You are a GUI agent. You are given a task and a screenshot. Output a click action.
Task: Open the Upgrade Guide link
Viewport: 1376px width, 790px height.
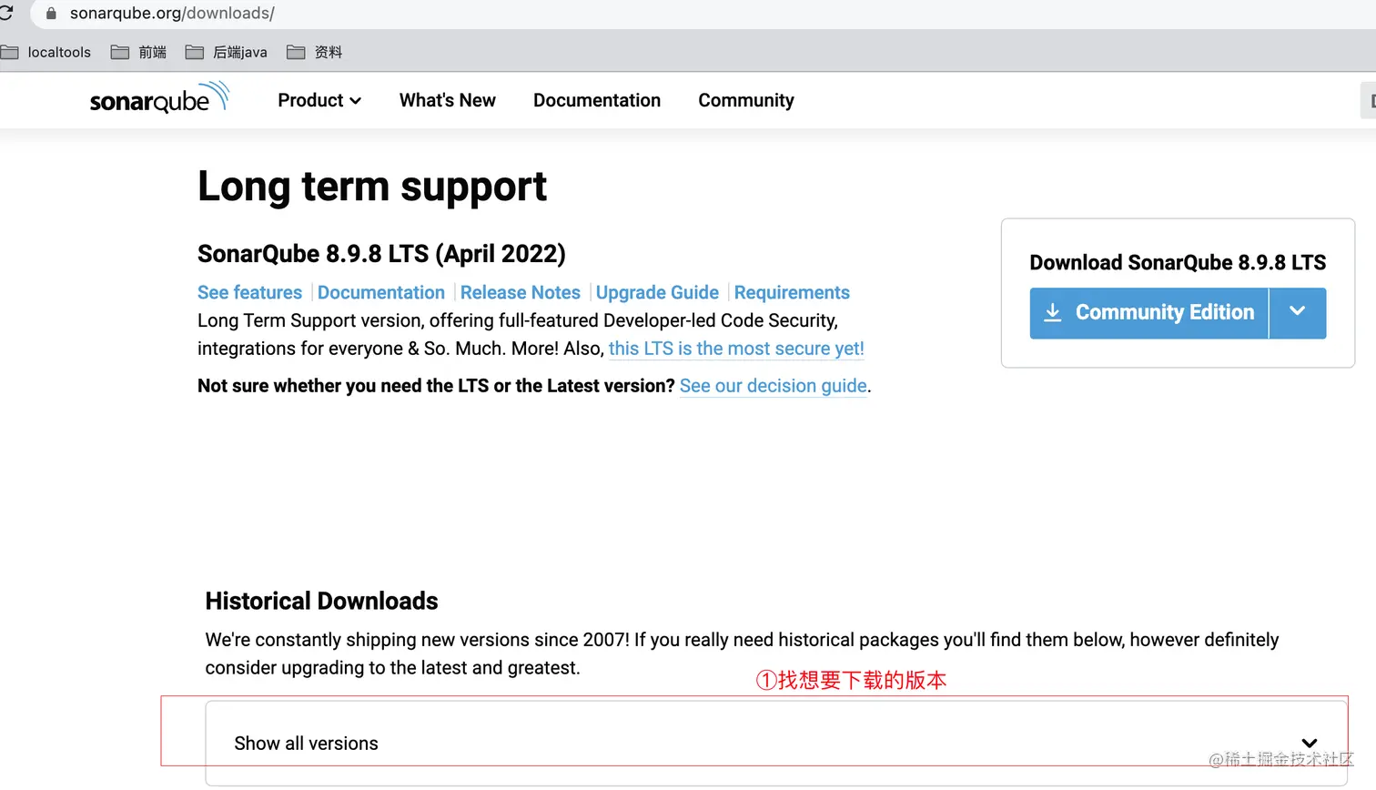point(657,292)
